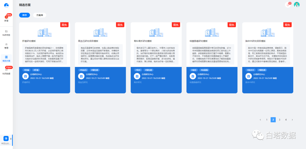
Task: Click the 脑卒中研究项目模板 illustration icon
Action: (268, 32)
